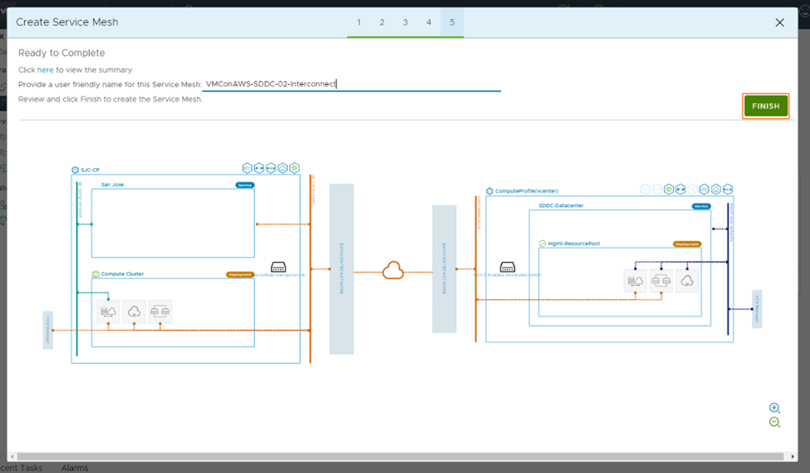This screenshot has width=810, height=473.
Task: Open the summary via the 'here' link
Action: [x=45, y=70]
